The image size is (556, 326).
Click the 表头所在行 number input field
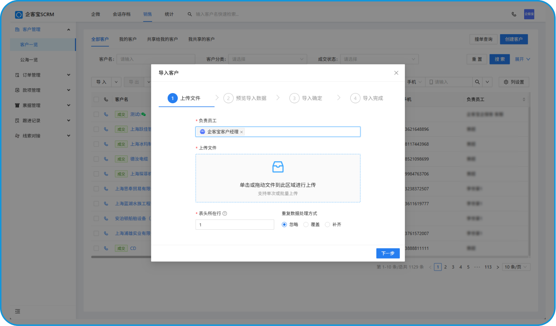(x=235, y=225)
